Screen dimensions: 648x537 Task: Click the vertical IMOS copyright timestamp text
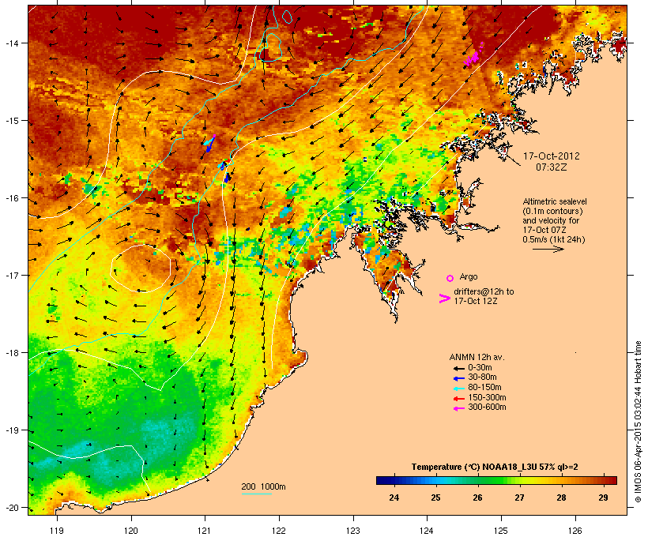[638, 422]
